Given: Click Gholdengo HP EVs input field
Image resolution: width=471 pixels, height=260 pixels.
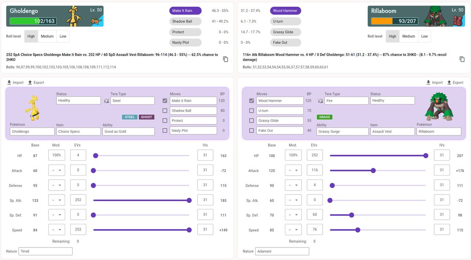Looking at the screenshot, I should point(78,155).
